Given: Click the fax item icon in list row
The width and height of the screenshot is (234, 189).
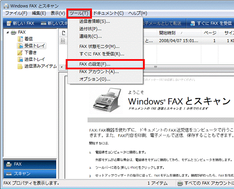Looking at the screenshot, I should (x=63, y=41).
